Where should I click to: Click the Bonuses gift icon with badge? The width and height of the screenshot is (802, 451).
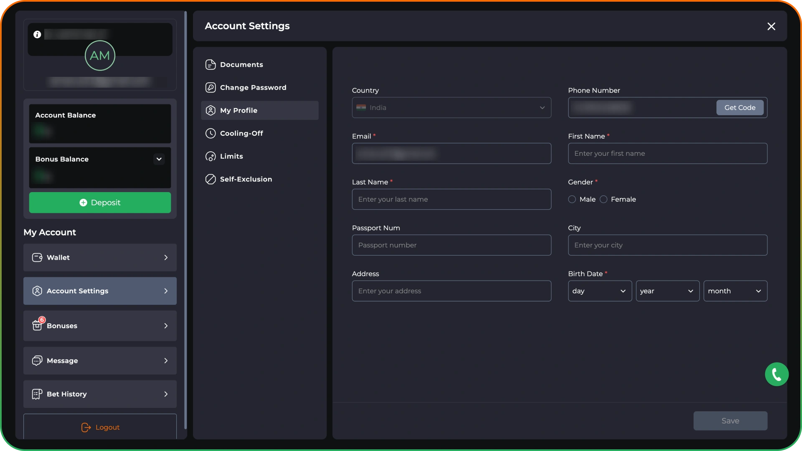(38, 324)
